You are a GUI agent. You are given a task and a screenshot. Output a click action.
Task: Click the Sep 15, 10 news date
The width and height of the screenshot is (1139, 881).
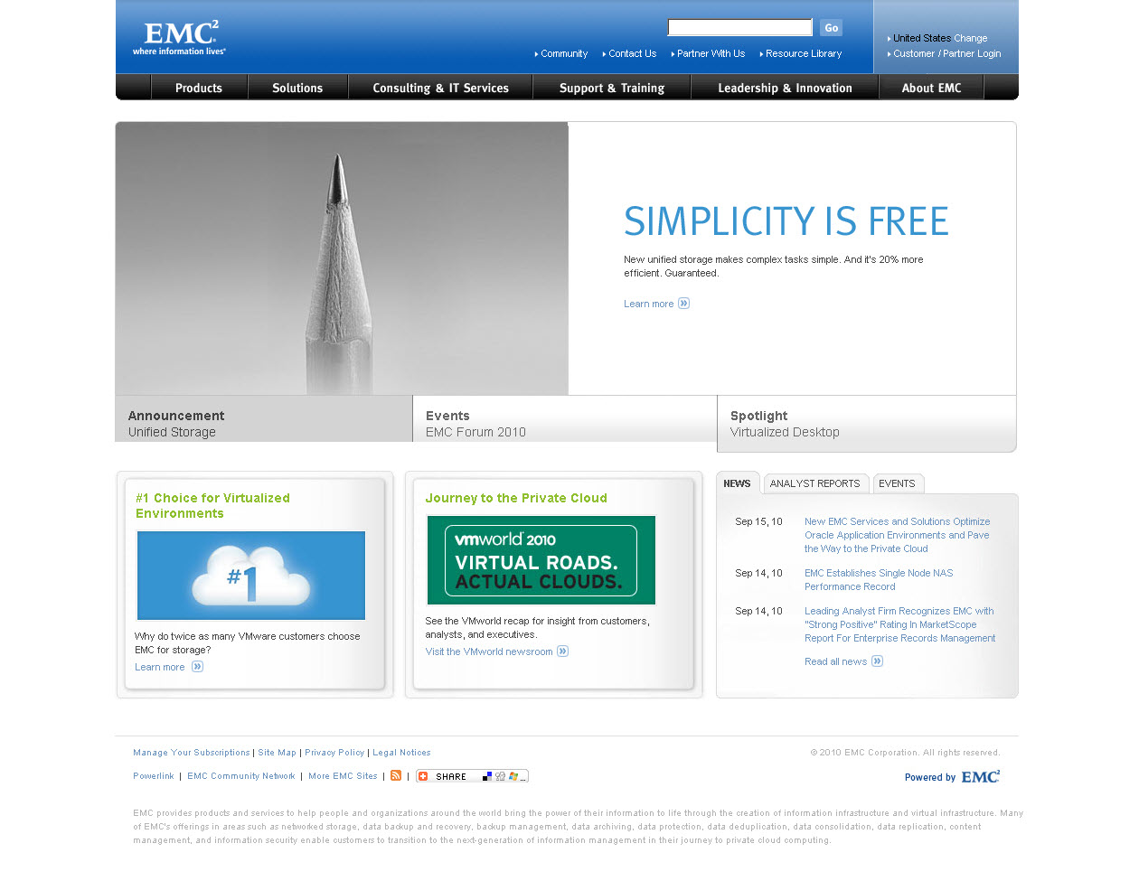click(758, 521)
